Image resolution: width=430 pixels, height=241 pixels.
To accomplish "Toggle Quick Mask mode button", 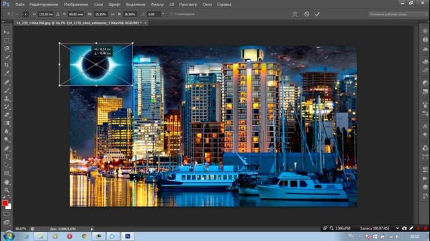I will coord(7,214).
